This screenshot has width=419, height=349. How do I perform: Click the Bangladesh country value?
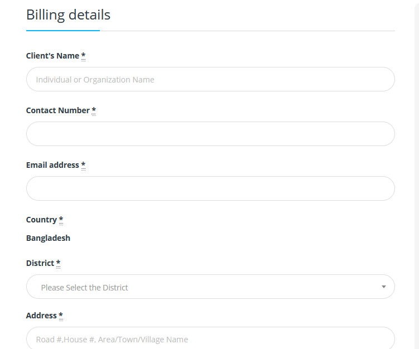[48, 238]
